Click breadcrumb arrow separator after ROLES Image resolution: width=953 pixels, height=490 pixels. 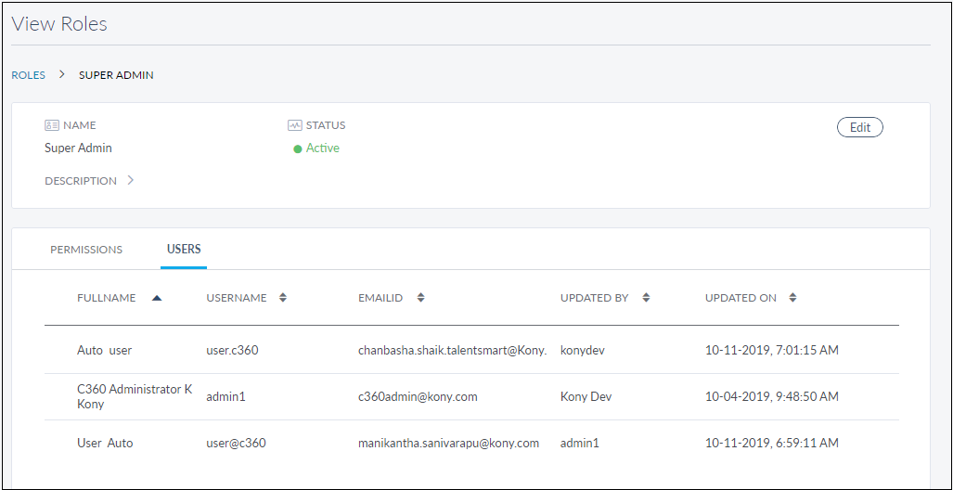(62, 75)
